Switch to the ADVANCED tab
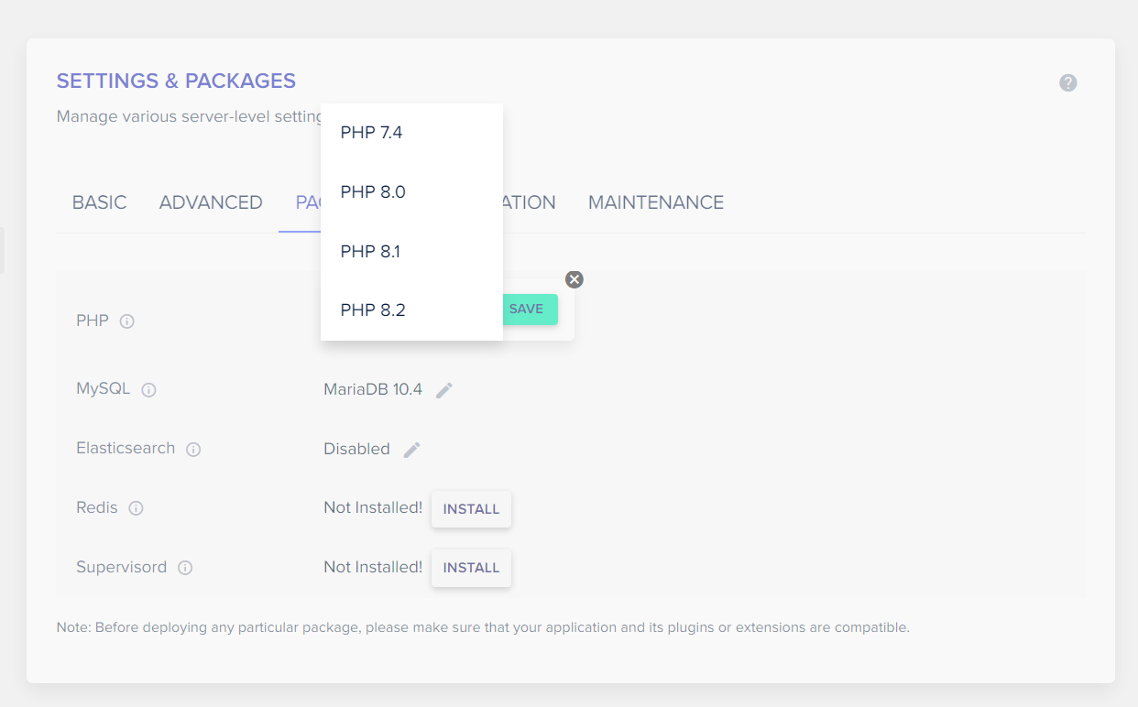Image resolution: width=1138 pixels, height=707 pixels. [210, 202]
